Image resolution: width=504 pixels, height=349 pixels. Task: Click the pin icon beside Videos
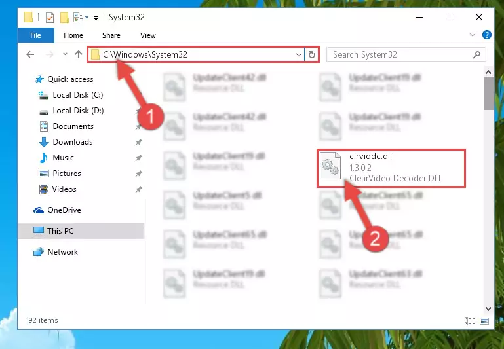pos(138,189)
